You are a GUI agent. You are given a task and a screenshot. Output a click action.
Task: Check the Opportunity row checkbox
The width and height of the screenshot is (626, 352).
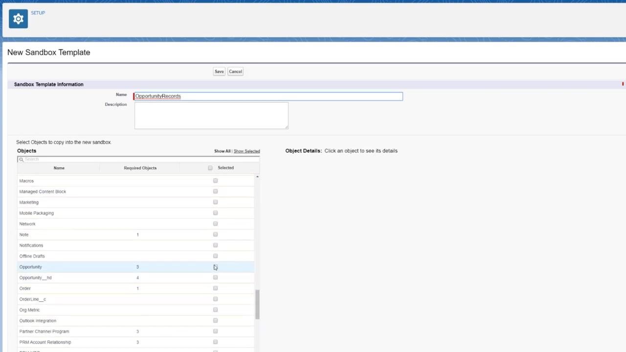215,266
